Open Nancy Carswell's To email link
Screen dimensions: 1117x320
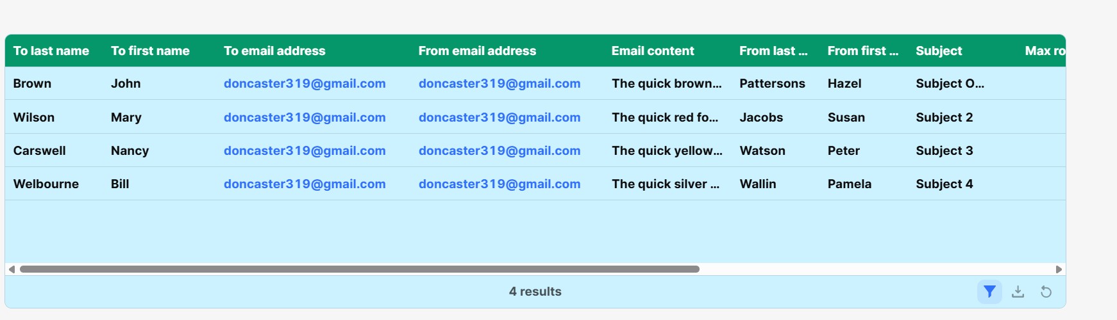pyautogui.click(x=305, y=151)
